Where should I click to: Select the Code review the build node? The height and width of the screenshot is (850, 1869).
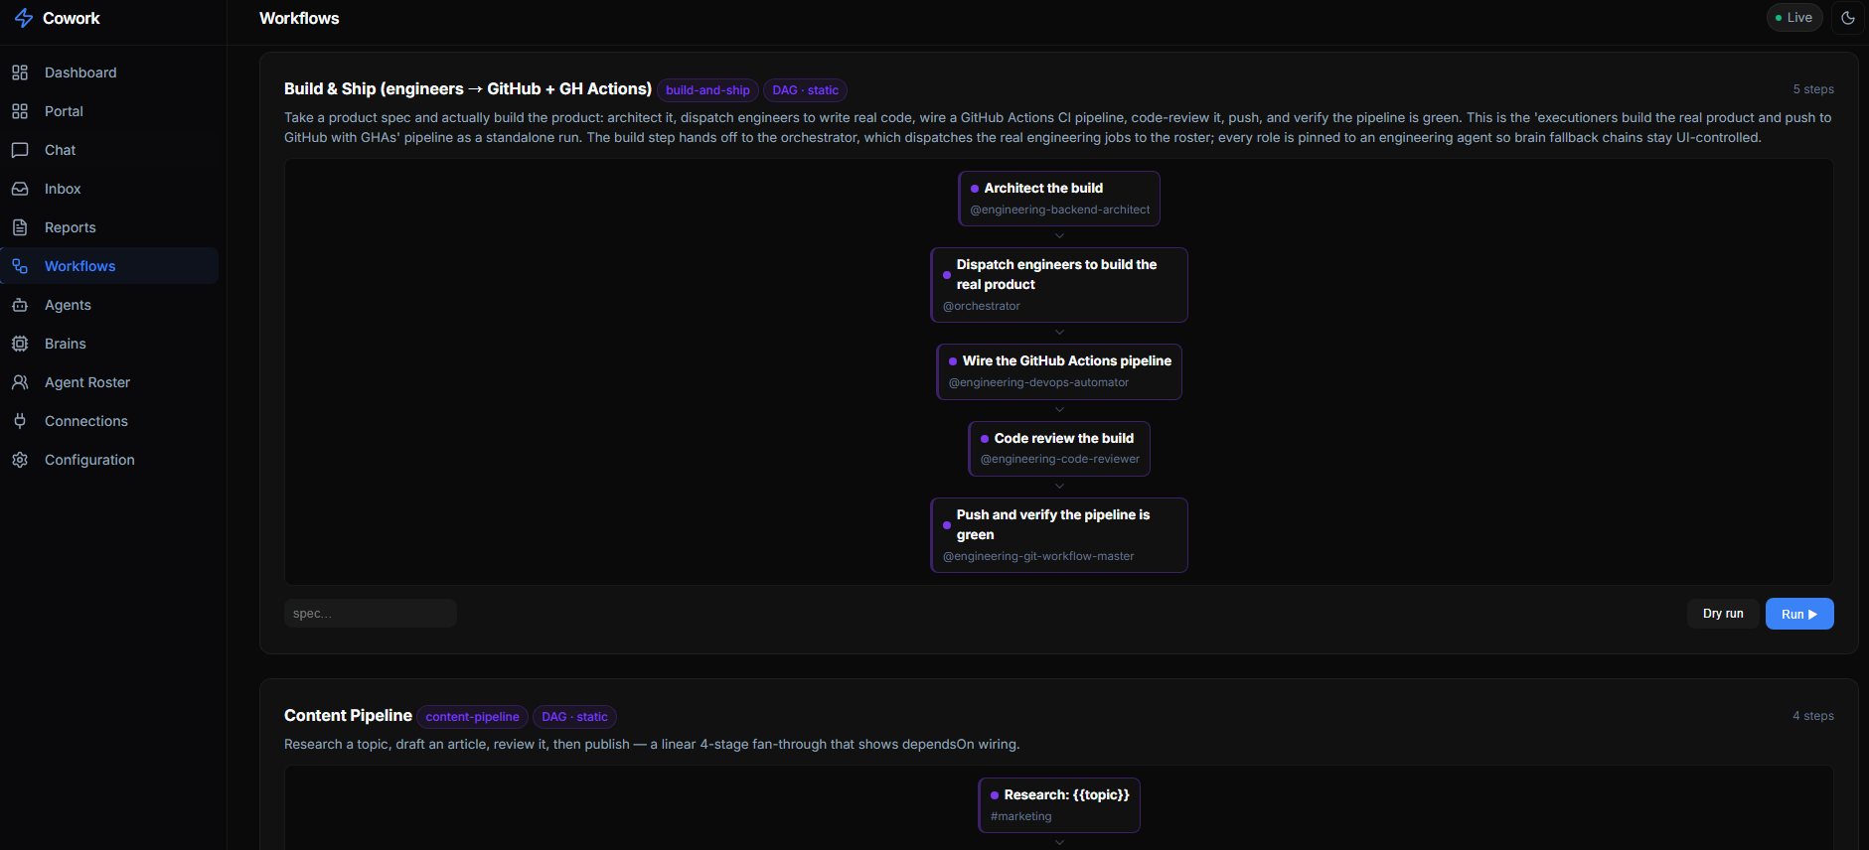tap(1059, 448)
